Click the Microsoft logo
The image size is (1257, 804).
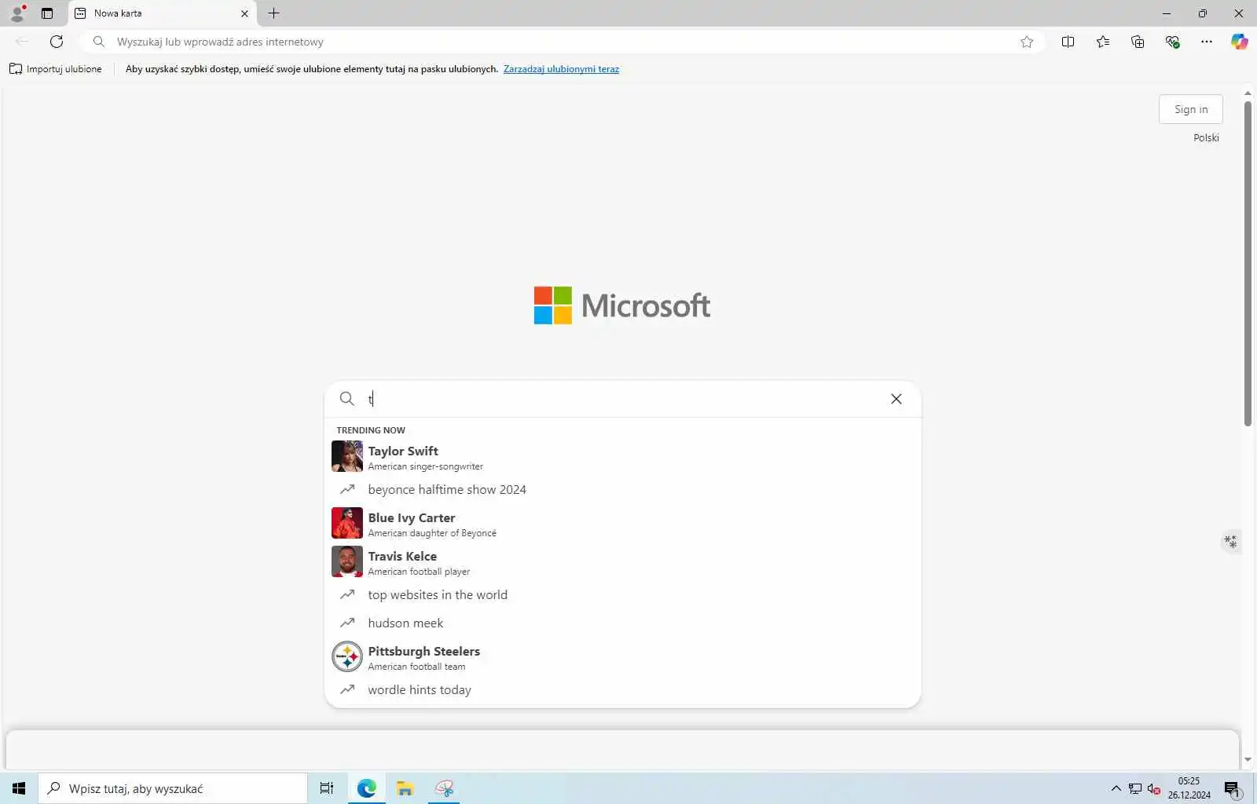click(x=622, y=305)
